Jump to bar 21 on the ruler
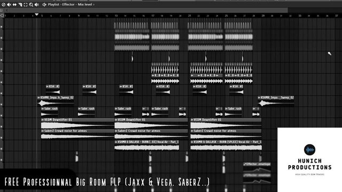 click(190, 15)
